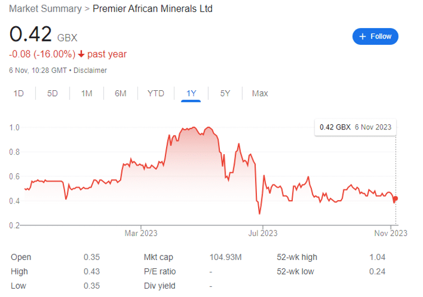Viewport: 423px width, 297px height.
Task: Go to Market Summary breadcrumb
Action: point(45,8)
